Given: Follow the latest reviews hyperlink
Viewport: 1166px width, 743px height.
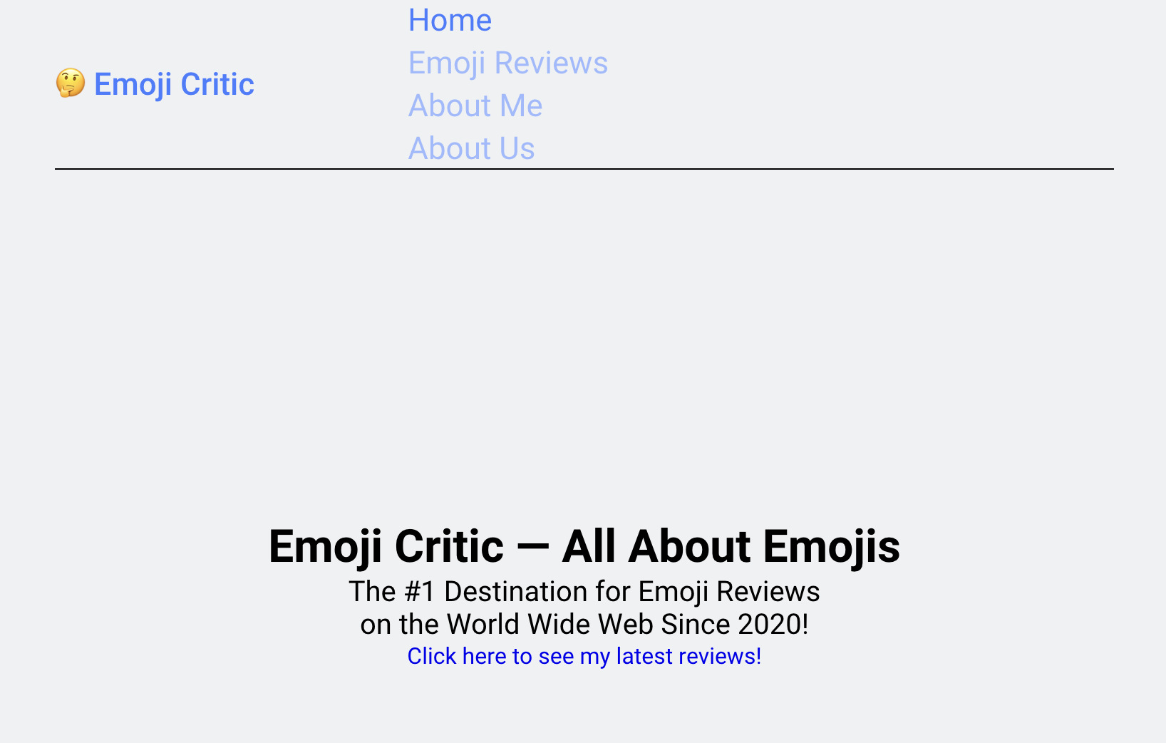Looking at the screenshot, I should [584, 656].
